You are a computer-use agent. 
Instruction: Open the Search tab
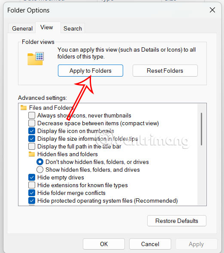tap(73, 28)
